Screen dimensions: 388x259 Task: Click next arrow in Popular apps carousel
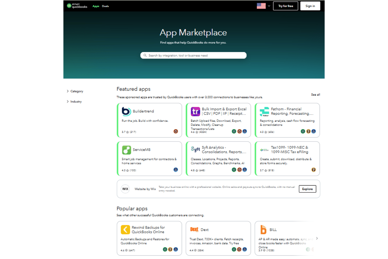317,238
